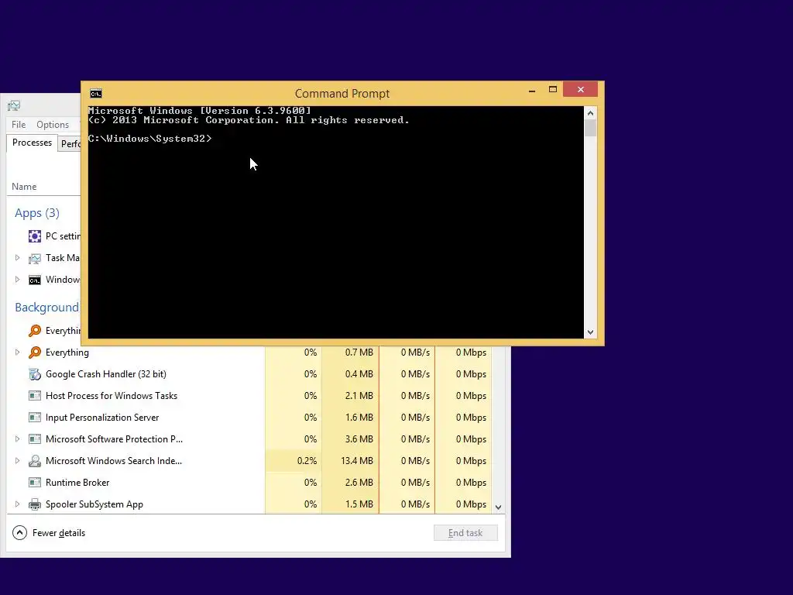Click the Input Personalization Server icon
This screenshot has height=595, width=793.
pos(34,418)
